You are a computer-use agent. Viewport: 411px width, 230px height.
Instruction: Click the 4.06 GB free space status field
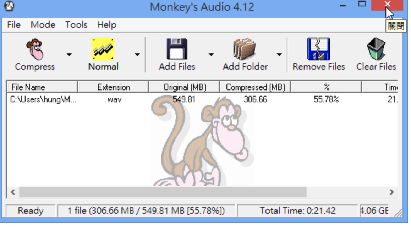(x=374, y=210)
